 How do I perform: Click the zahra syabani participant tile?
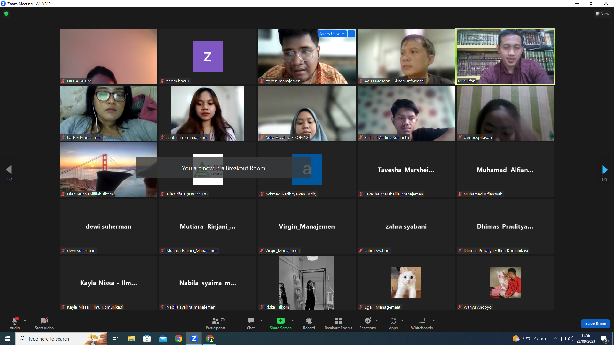[x=406, y=226]
